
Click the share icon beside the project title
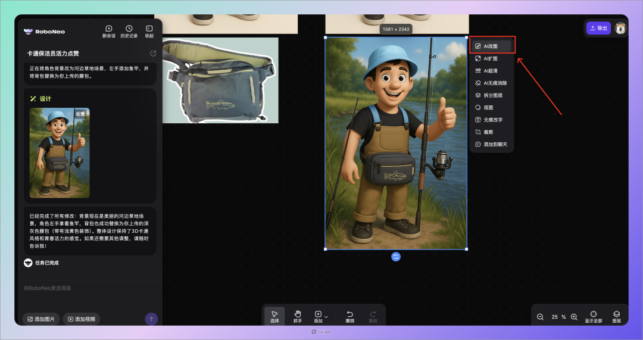click(153, 54)
